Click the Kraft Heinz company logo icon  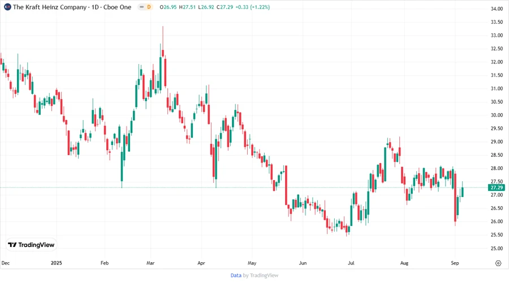[x=7, y=7]
